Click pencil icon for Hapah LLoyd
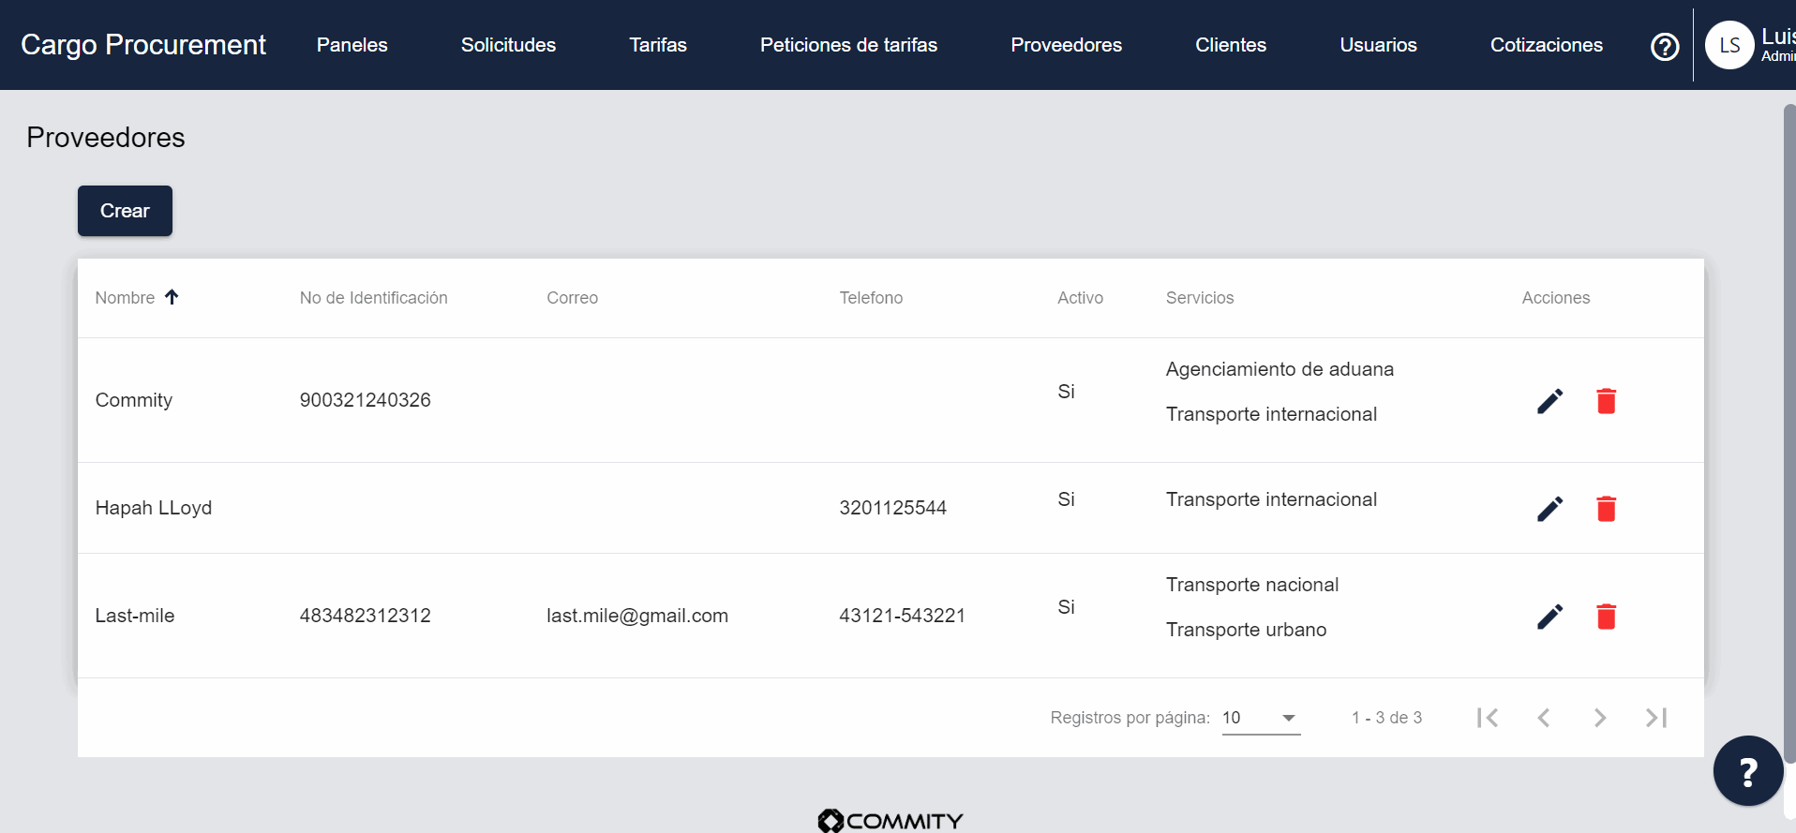 1549,509
